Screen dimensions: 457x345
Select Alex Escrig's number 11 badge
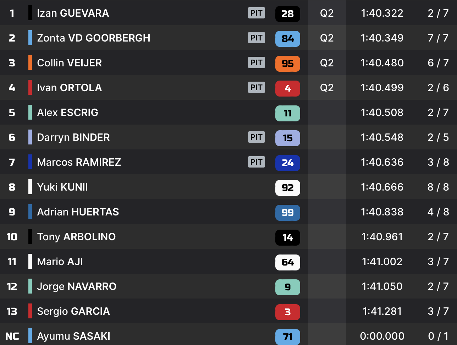tap(287, 113)
